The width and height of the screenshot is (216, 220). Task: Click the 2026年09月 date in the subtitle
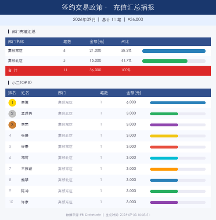(84, 19)
